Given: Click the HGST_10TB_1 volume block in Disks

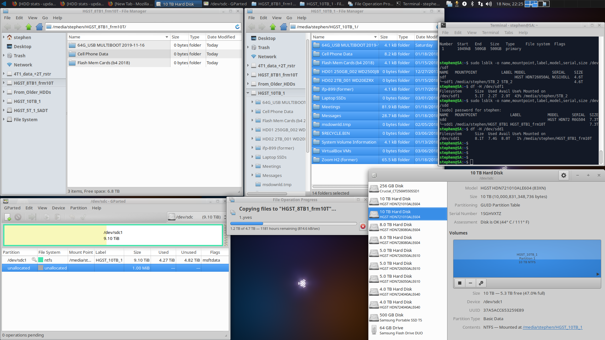Looking at the screenshot, I should (x=527, y=258).
